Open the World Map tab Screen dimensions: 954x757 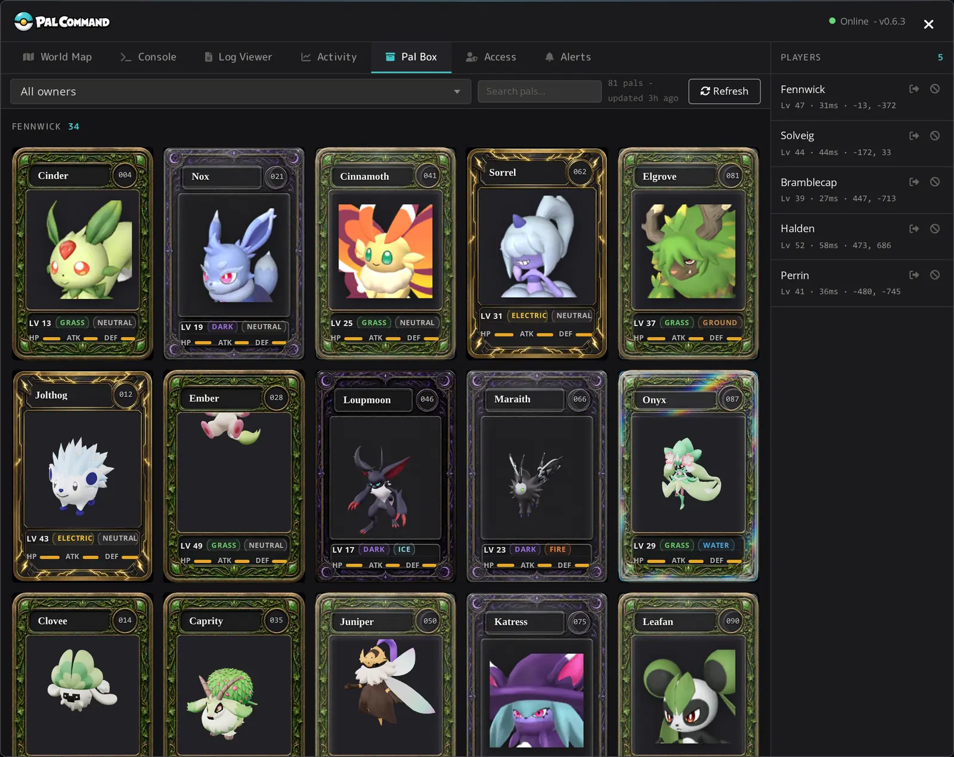57,57
